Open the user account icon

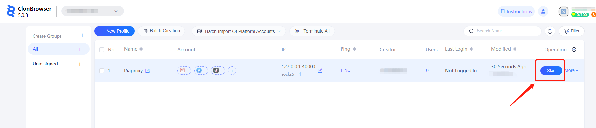[543, 11]
